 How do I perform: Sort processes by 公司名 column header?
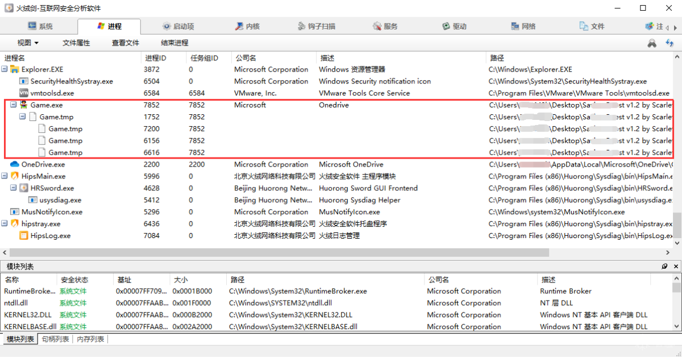tap(274, 58)
